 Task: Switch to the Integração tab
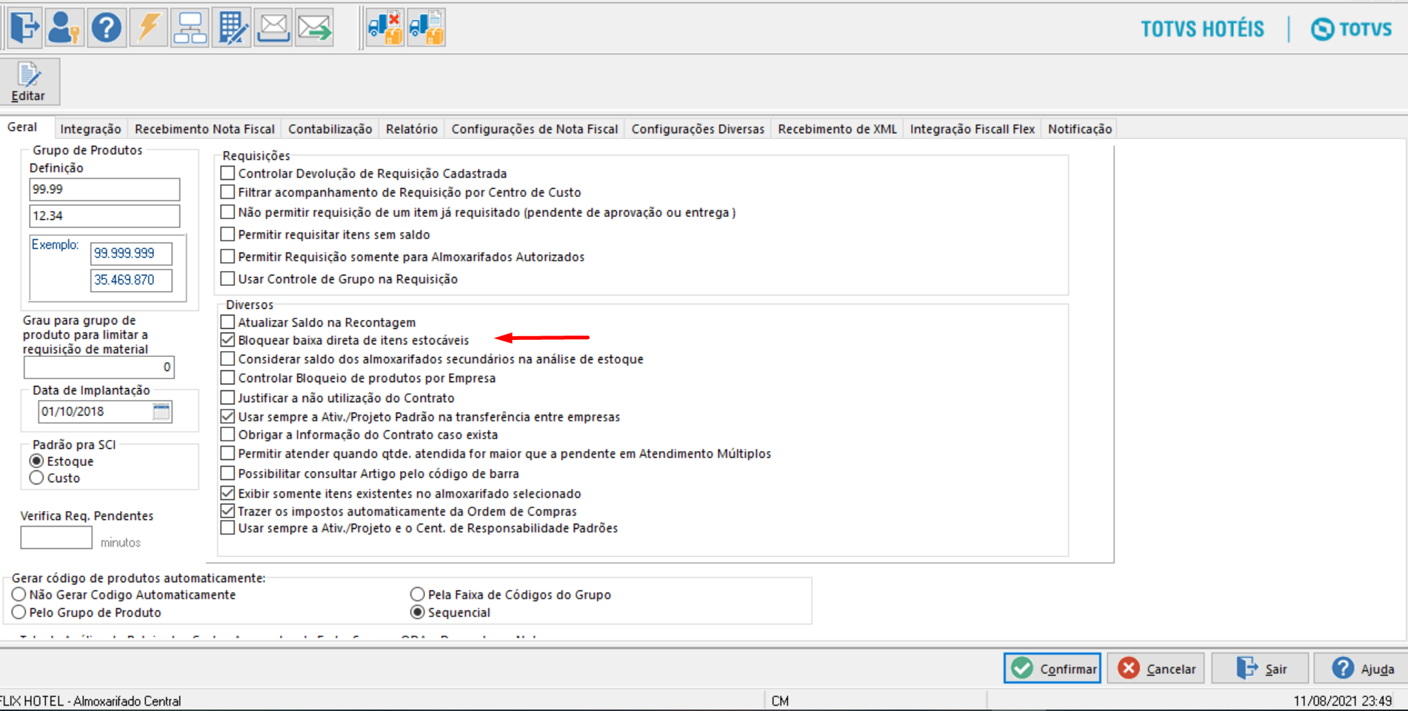pos(90,129)
